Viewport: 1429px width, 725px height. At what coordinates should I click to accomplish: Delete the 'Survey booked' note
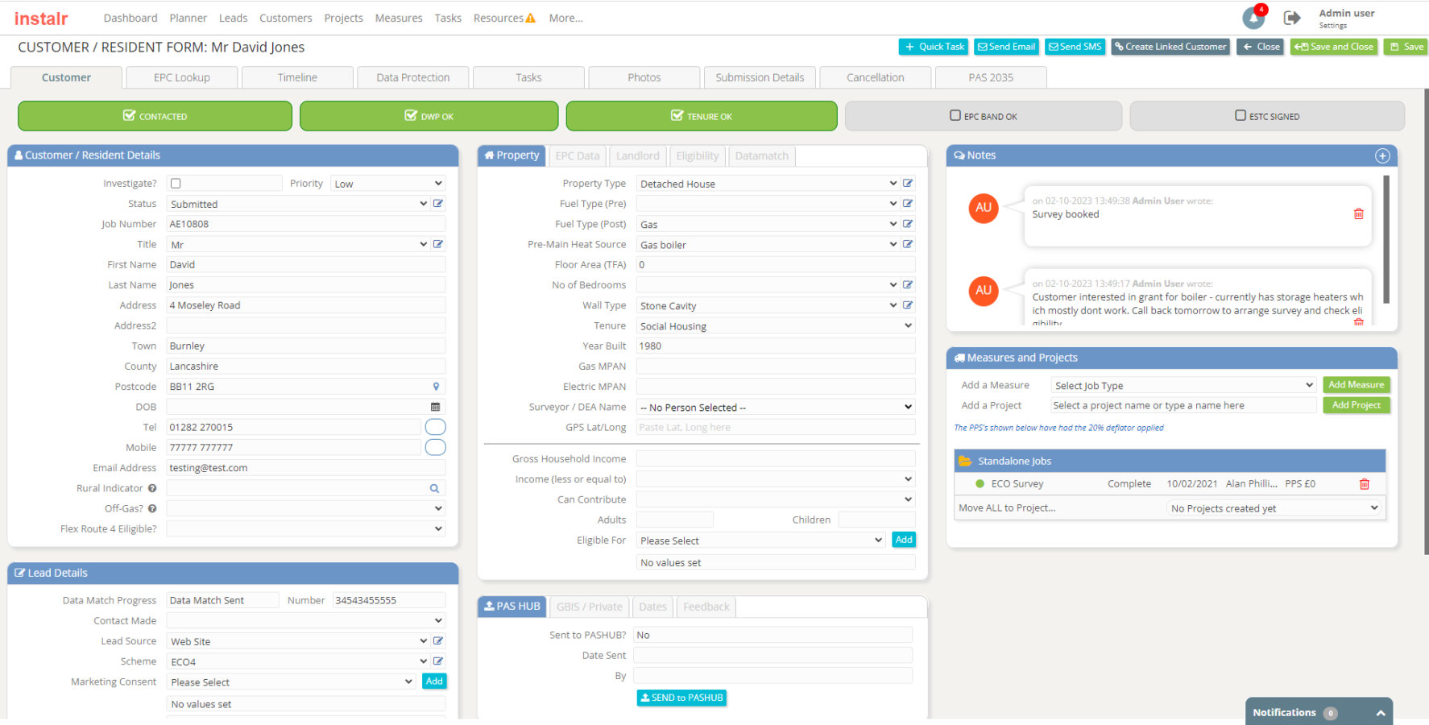(1358, 213)
